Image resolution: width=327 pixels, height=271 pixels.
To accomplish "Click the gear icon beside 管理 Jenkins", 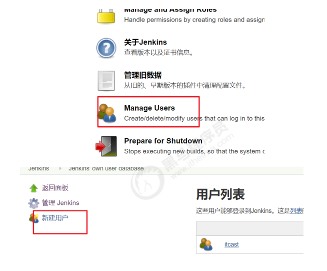I will (x=33, y=203).
